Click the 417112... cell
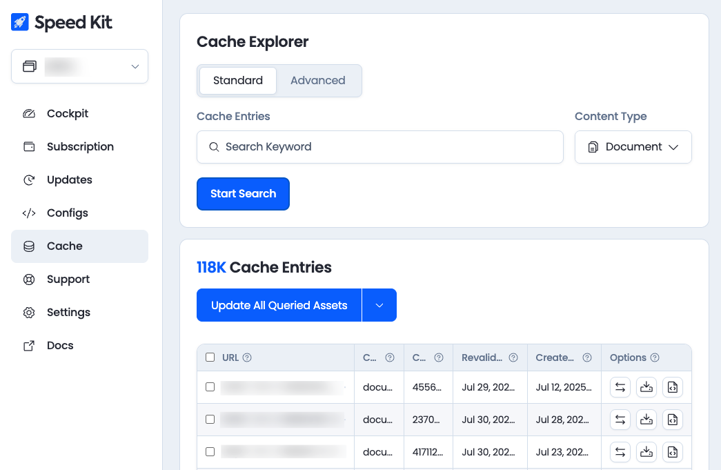 click(428, 452)
